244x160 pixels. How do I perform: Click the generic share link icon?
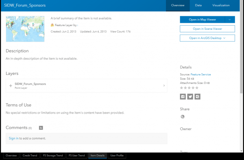coord(197,96)
